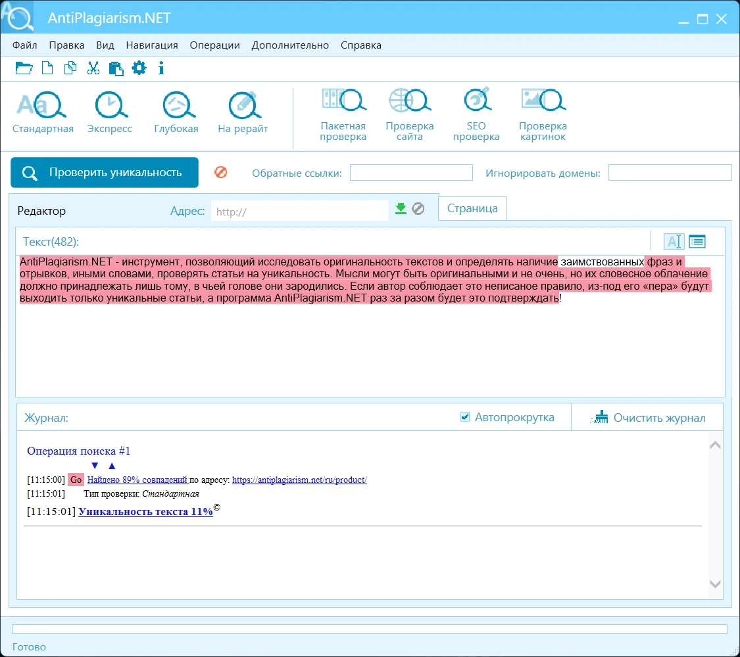Click the Готово status text
The height and width of the screenshot is (657, 740).
click(x=29, y=647)
